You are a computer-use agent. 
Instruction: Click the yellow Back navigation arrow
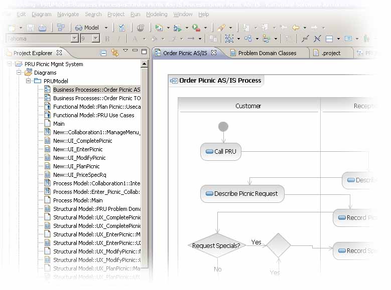coord(296,28)
